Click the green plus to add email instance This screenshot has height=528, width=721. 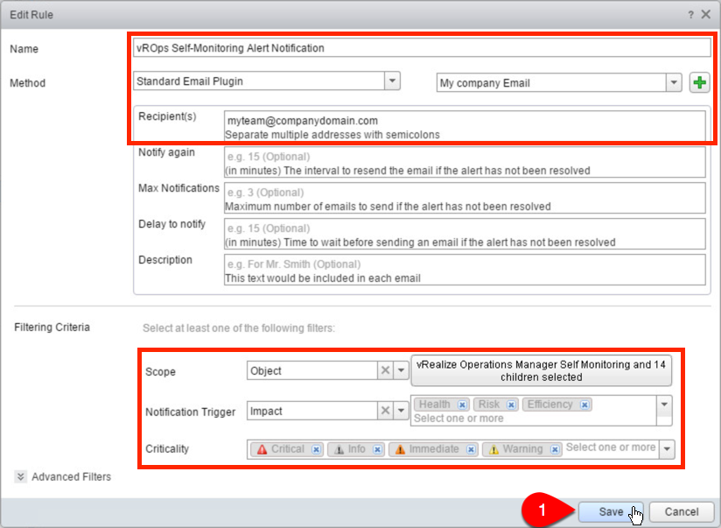pyautogui.click(x=697, y=81)
